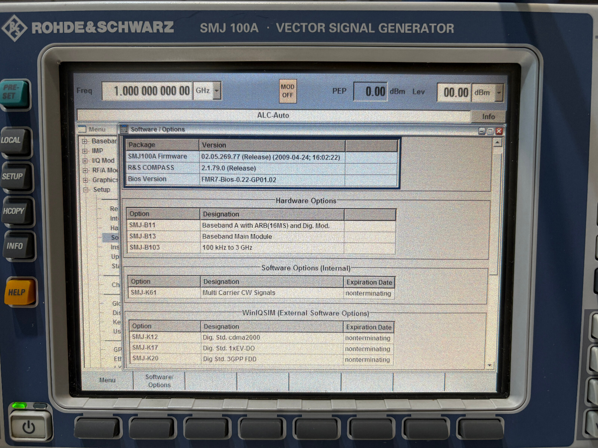This screenshot has width=598, height=448.
Task: Select the 2.1.79.0 (Release) cell
Action: (x=272, y=168)
